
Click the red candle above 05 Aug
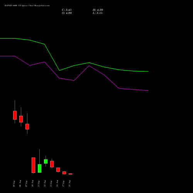pyautogui.click(x=15, y=115)
